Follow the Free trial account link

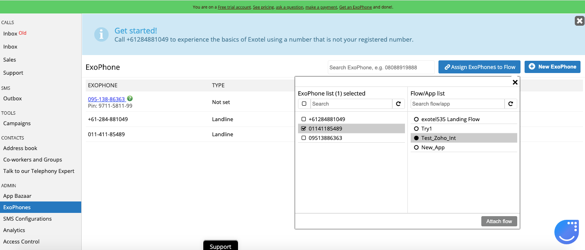click(x=234, y=7)
